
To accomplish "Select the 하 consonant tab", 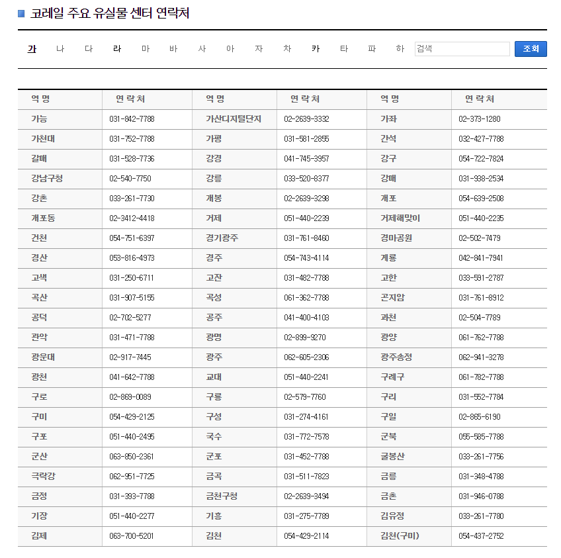I will tap(400, 48).
